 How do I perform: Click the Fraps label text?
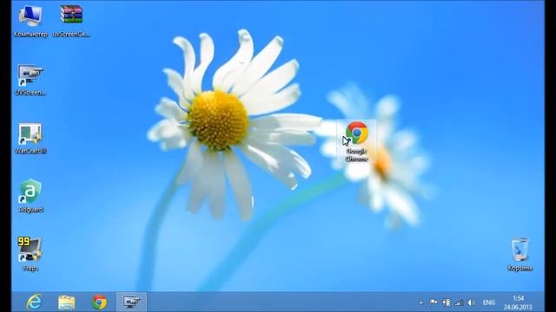30,269
